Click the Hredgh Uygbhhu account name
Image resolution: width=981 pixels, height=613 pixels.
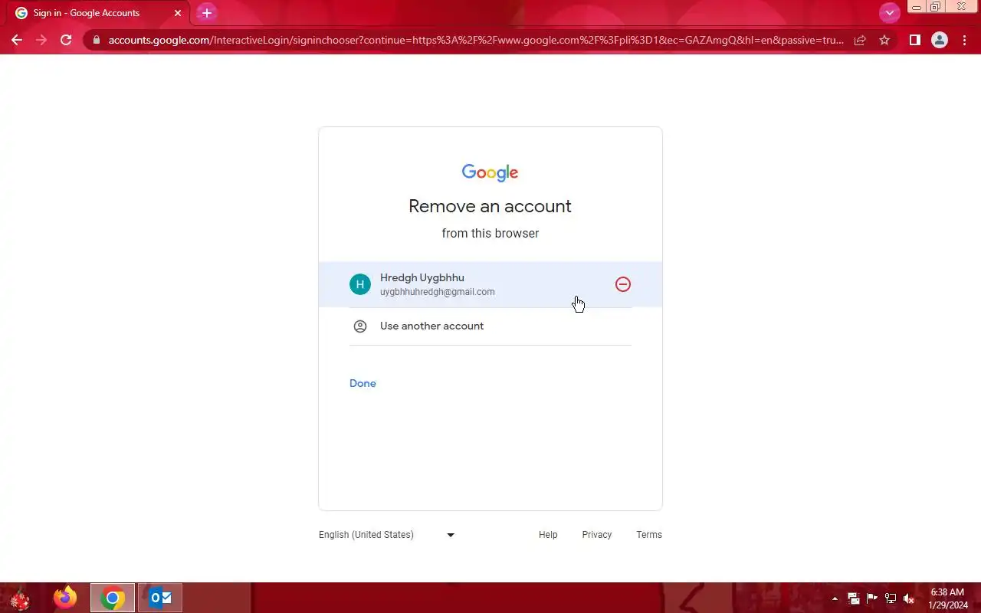422,277
